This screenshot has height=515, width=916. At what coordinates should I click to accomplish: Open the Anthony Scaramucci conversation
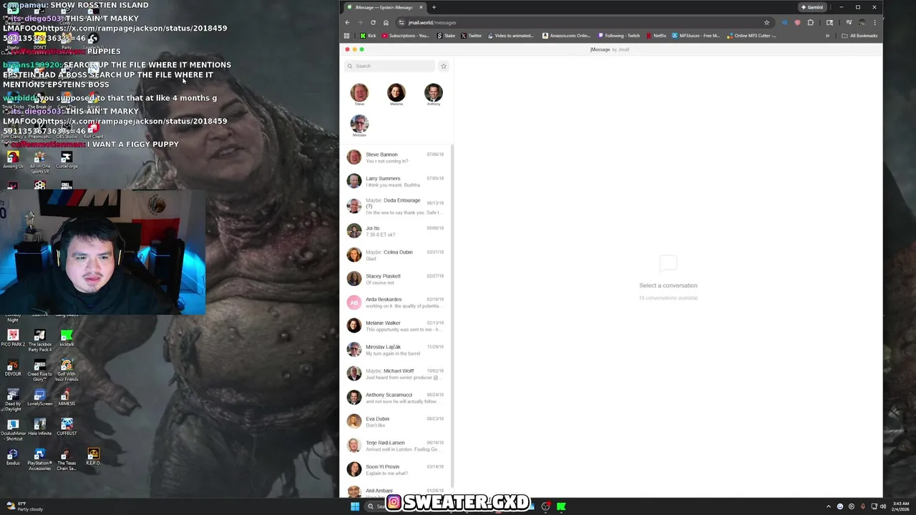[x=396, y=398]
